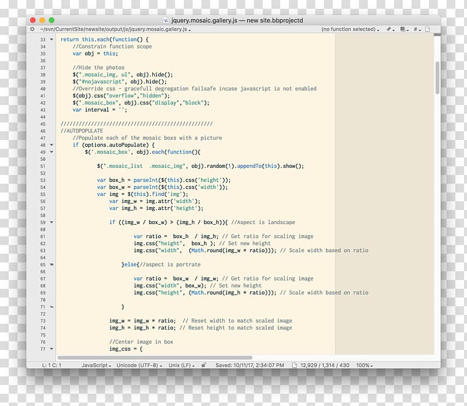This screenshot has width=467, height=406.
Task: Click "var img_w = img.attr('width');" line
Action: (x=155, y=201)
